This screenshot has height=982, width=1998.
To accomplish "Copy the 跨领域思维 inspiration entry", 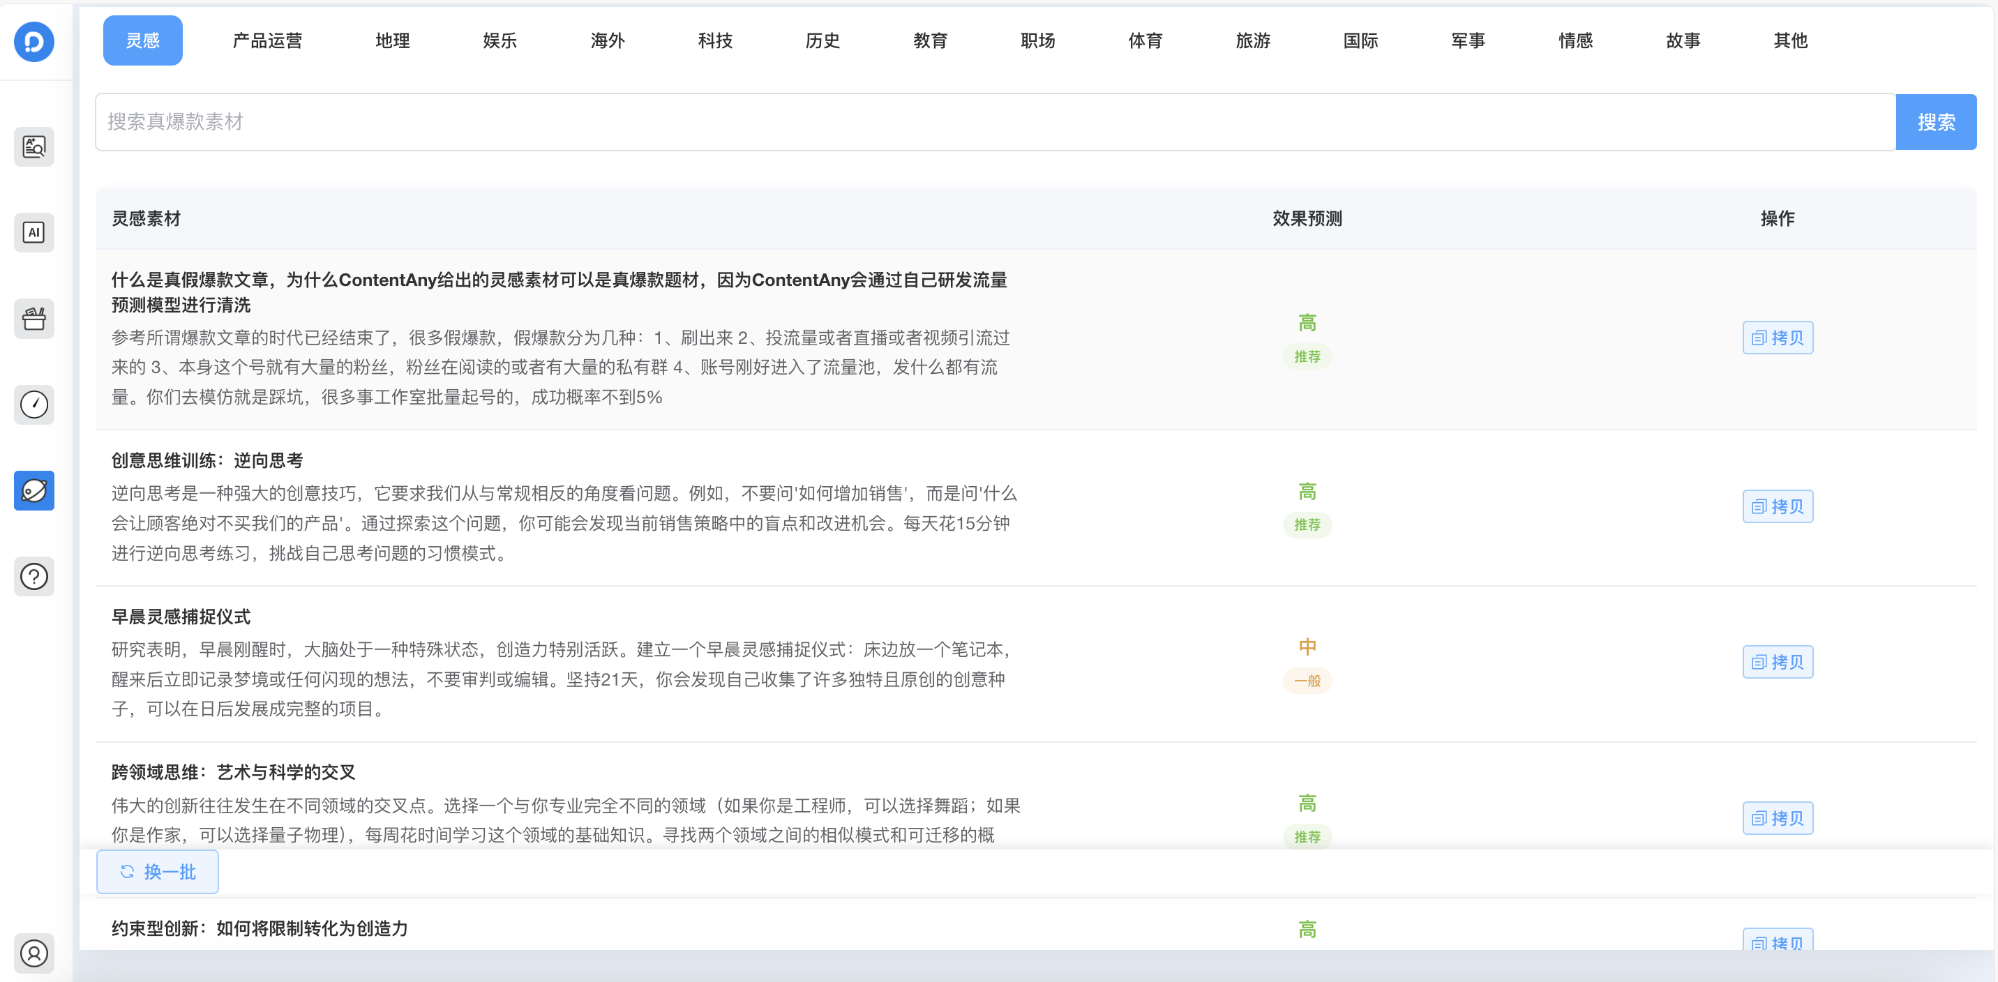I will [1778, 817].
